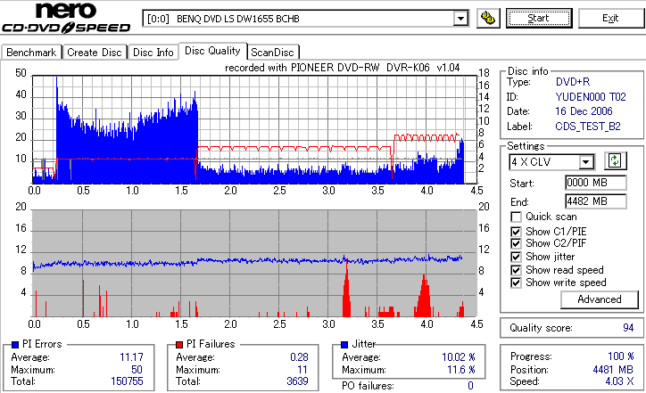The height and width of the screenshot is (393, 646).
Task: Open the Advanced settings button
Action: tap(600, 299)
